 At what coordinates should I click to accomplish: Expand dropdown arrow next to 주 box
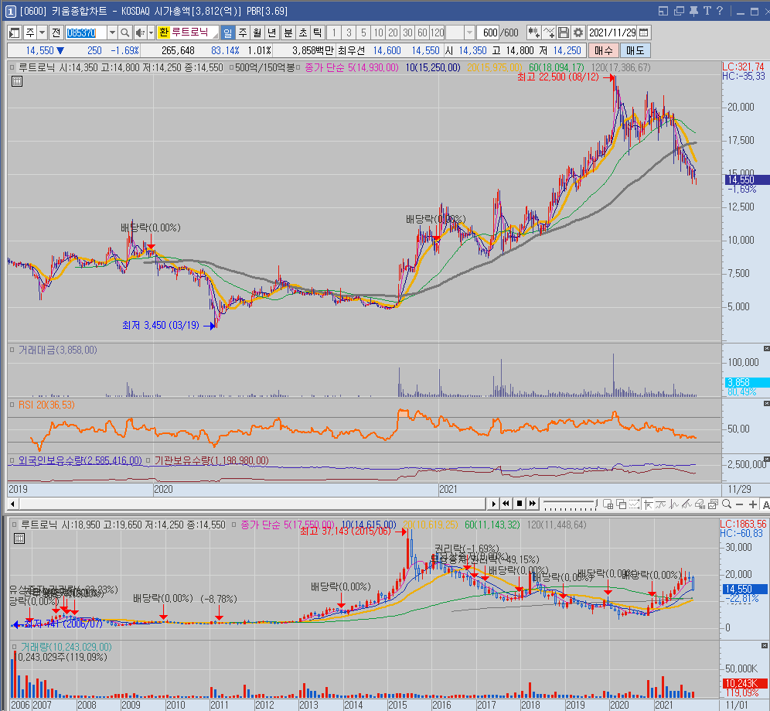(x=42, y=32)
